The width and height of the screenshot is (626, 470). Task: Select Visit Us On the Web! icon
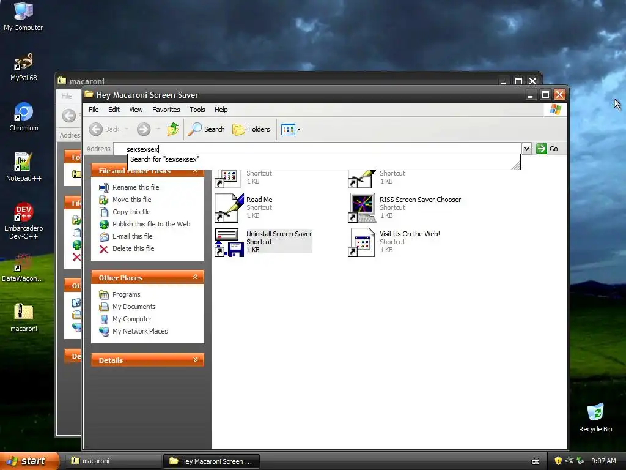click(361, 242)
